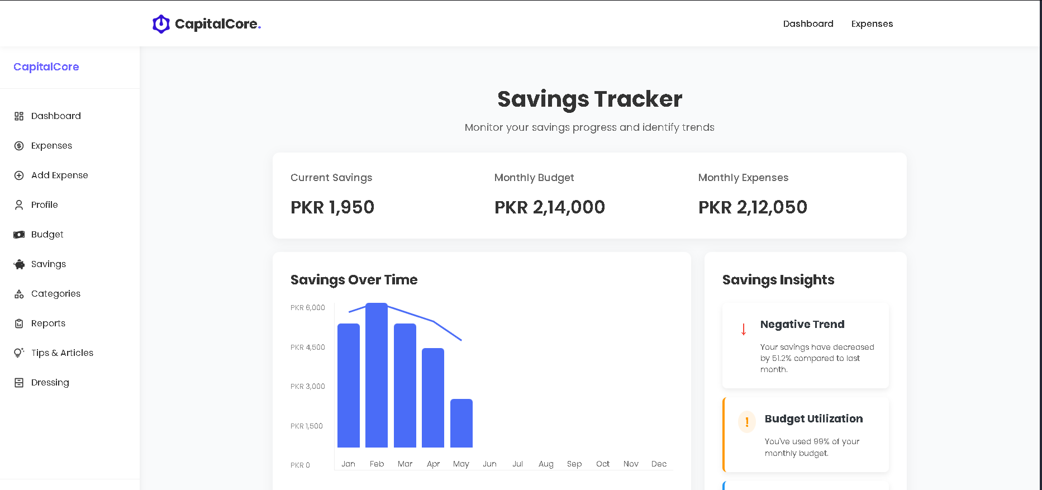Click the Profile person icon

click(19, 205)
